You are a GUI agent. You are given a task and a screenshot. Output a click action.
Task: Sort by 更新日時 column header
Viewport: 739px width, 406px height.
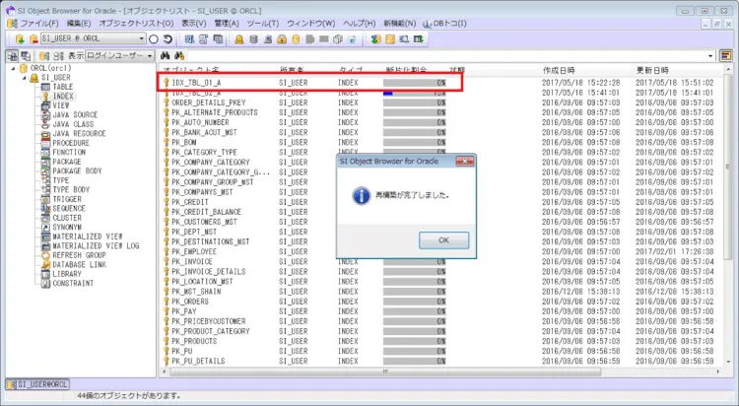point(652,70)
